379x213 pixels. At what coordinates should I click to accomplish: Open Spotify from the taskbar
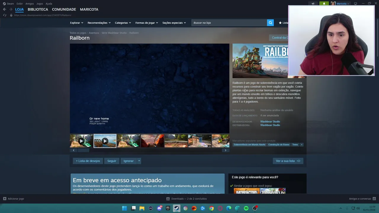(246, 208)
